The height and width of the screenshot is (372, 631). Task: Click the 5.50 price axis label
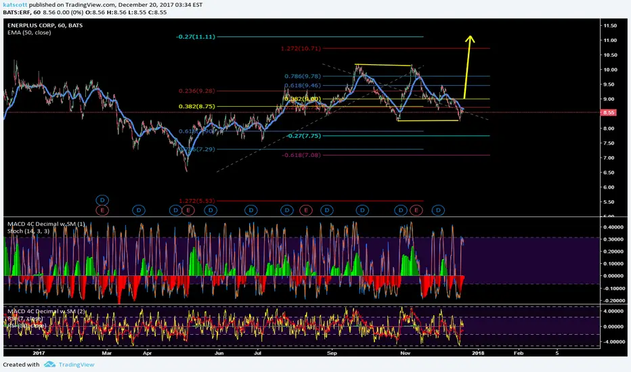pyautogui.click(x=610, y=202)
